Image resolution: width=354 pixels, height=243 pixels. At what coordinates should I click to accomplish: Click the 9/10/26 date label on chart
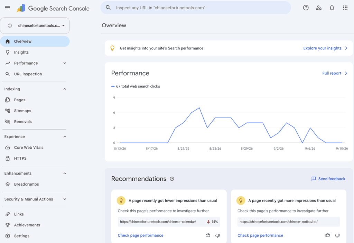pyautogui.click(x=342, y=149)
